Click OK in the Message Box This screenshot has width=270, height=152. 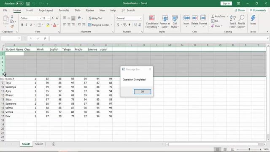143,92
